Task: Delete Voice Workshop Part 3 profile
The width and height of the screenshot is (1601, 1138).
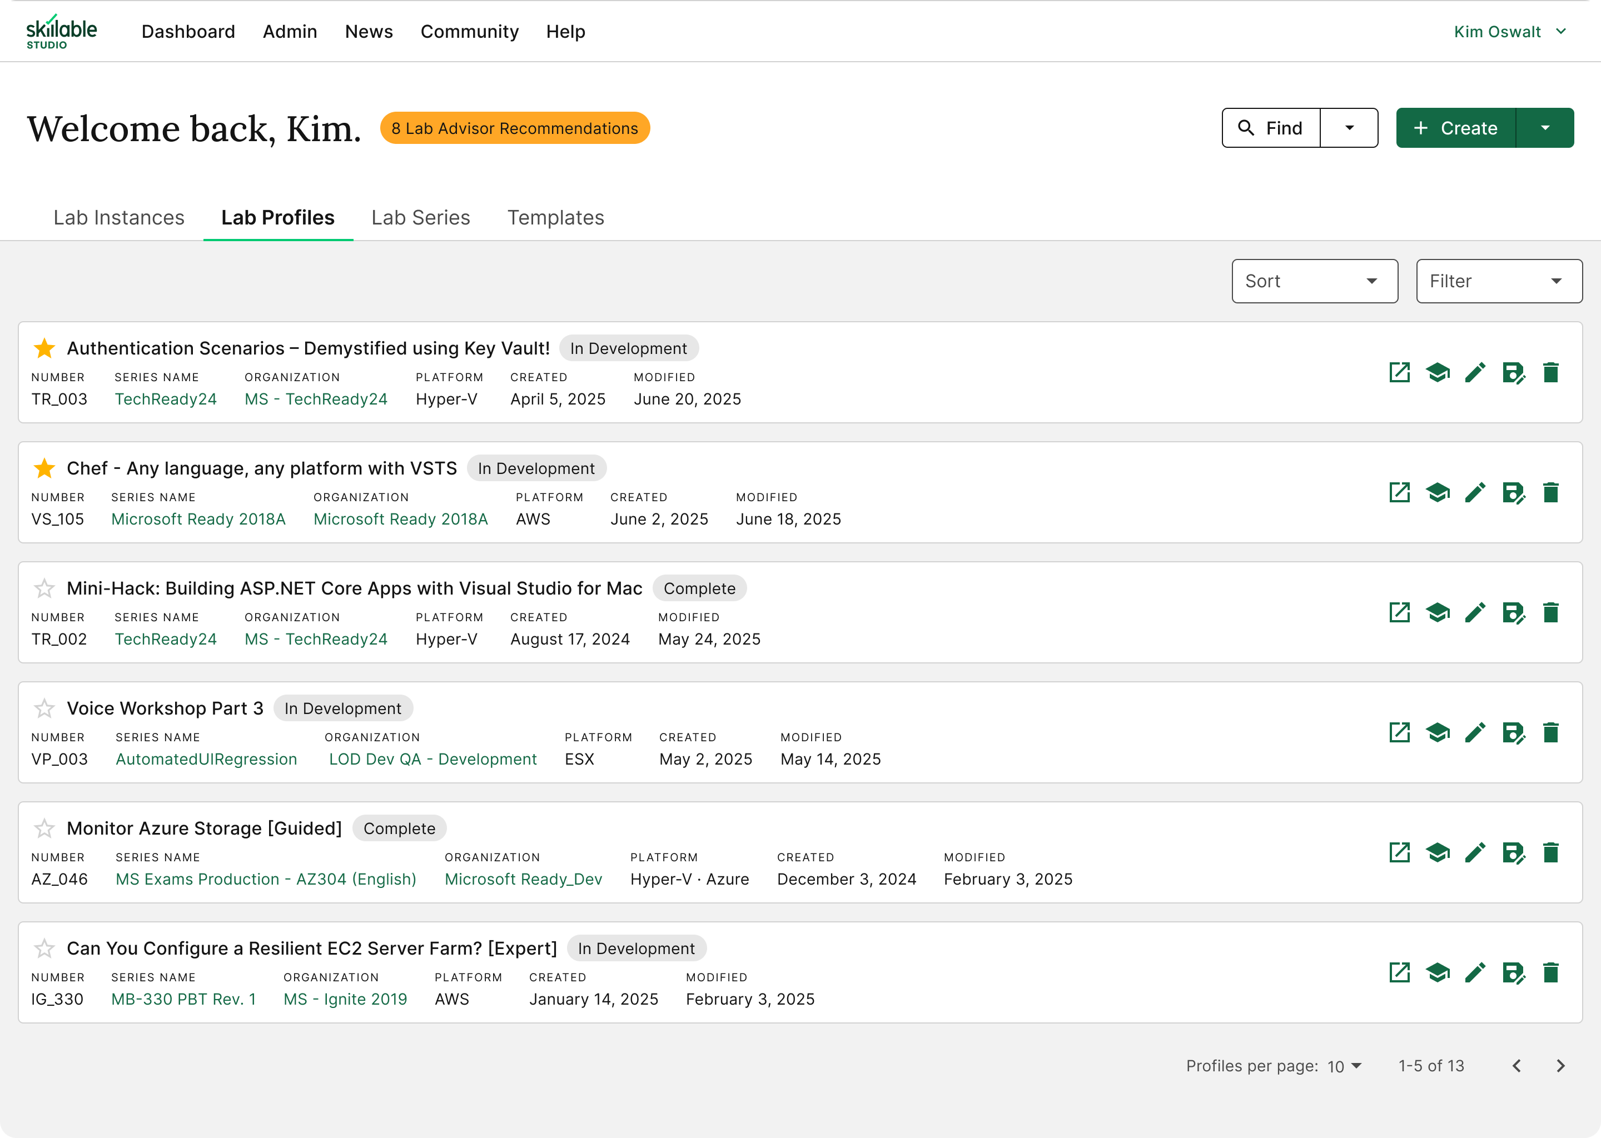Action: click(1550, 732)
